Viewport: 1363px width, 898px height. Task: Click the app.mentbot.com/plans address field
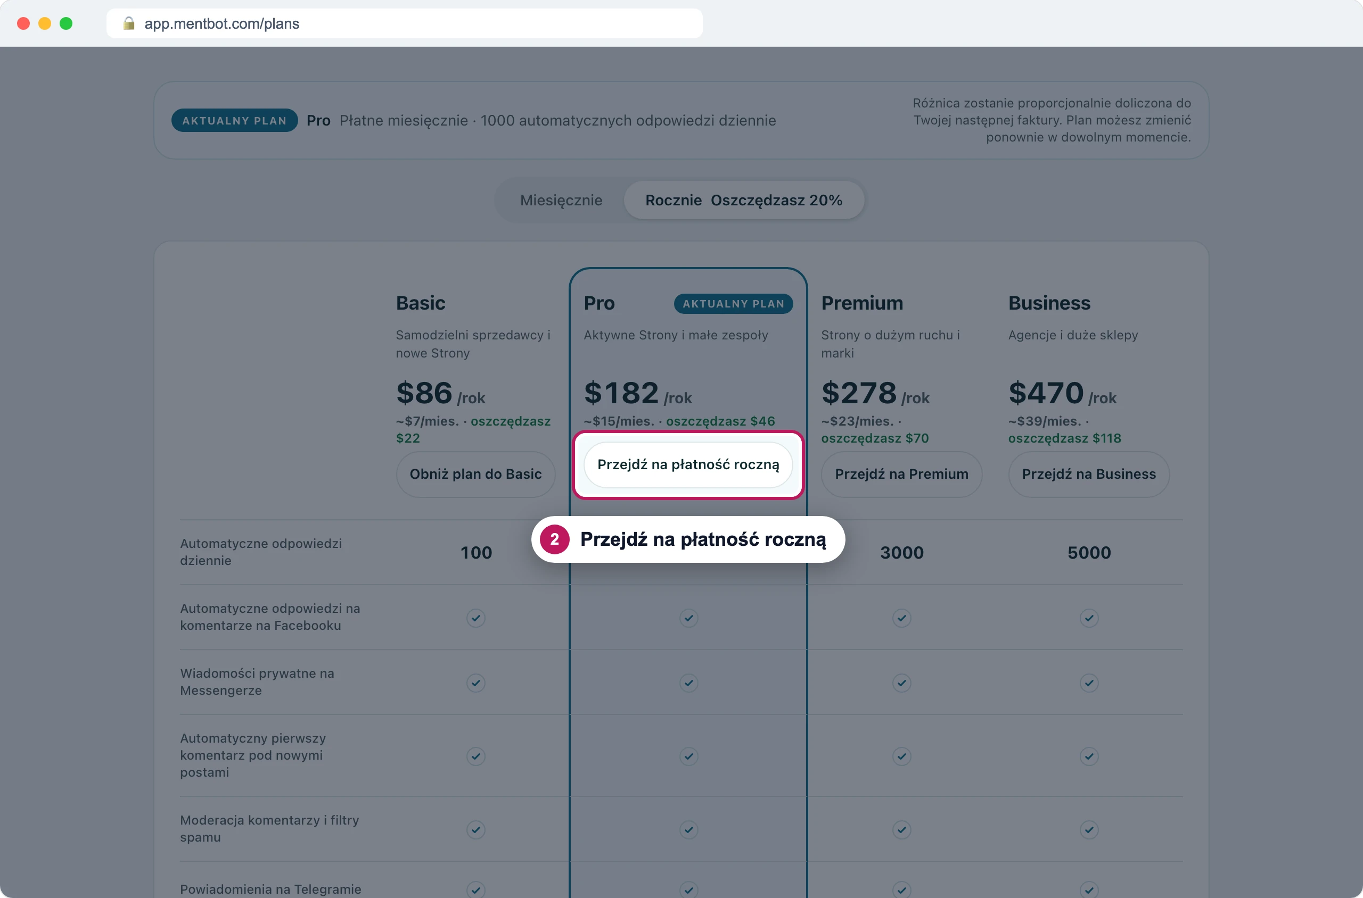404,23
